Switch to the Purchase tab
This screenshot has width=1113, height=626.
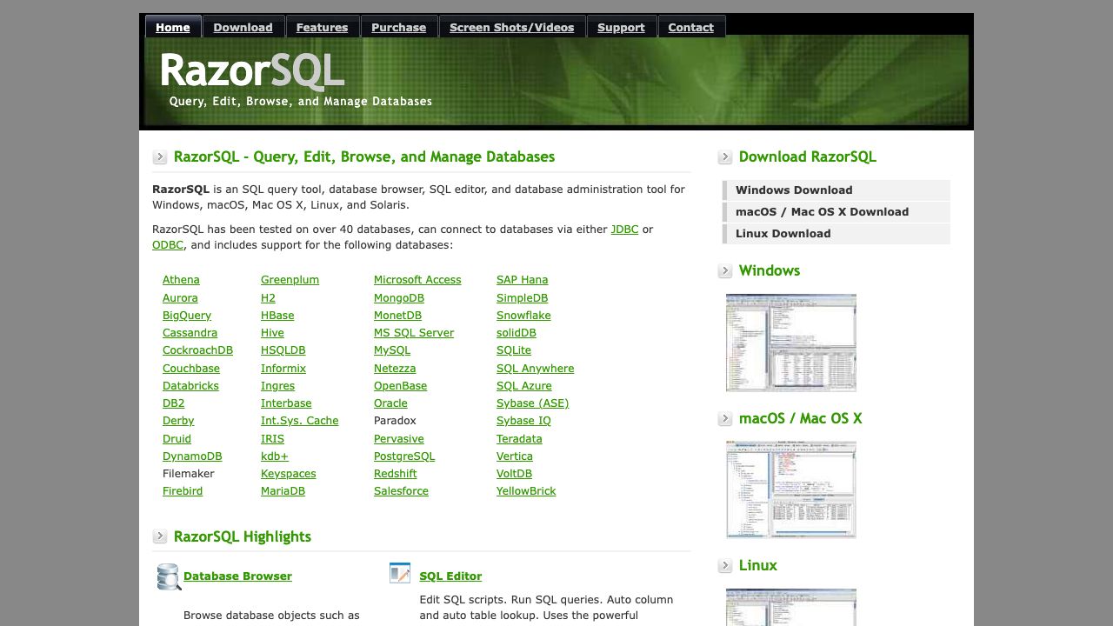pos(398,27)
